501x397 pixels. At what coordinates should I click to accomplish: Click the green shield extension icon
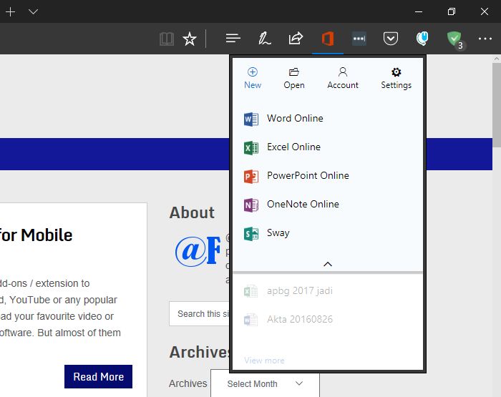tap(454, 39)
